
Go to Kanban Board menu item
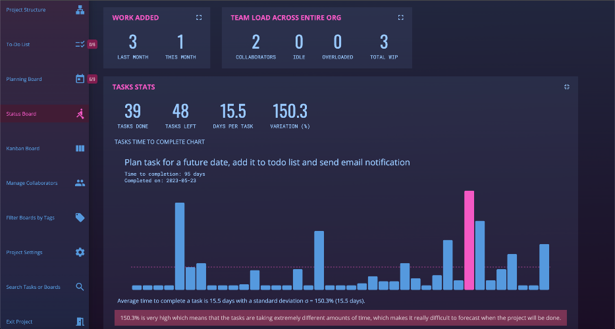coord(23,149)
